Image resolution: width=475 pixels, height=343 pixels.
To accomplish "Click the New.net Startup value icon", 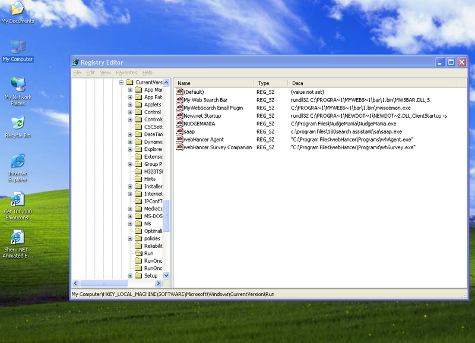I will (179, 115).
